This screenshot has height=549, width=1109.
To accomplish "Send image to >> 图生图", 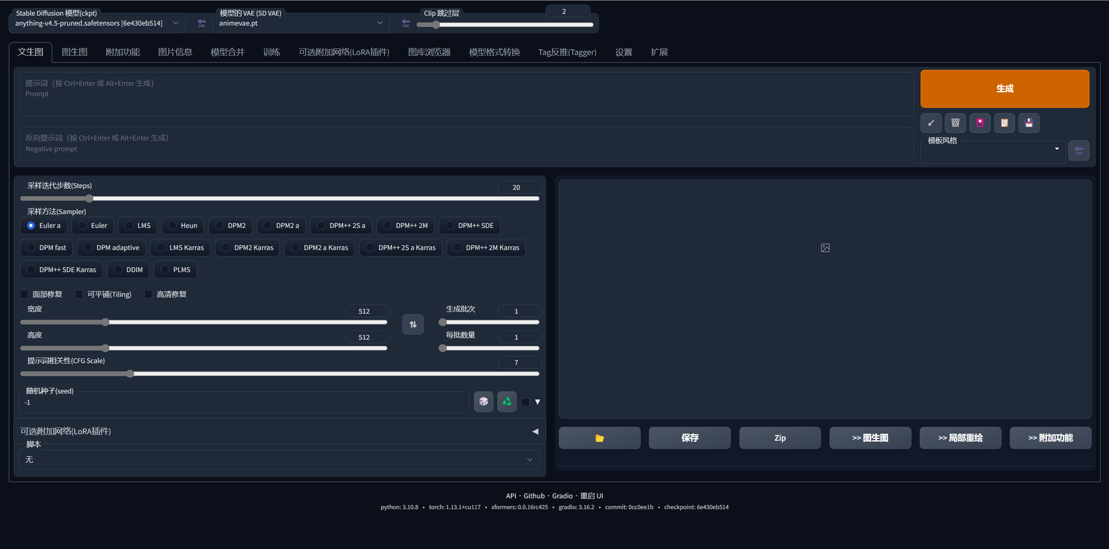I will [870, 438].
